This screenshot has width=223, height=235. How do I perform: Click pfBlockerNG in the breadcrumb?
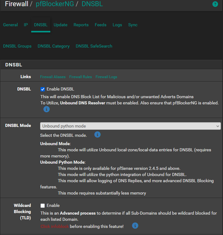[x=55, y=4]
